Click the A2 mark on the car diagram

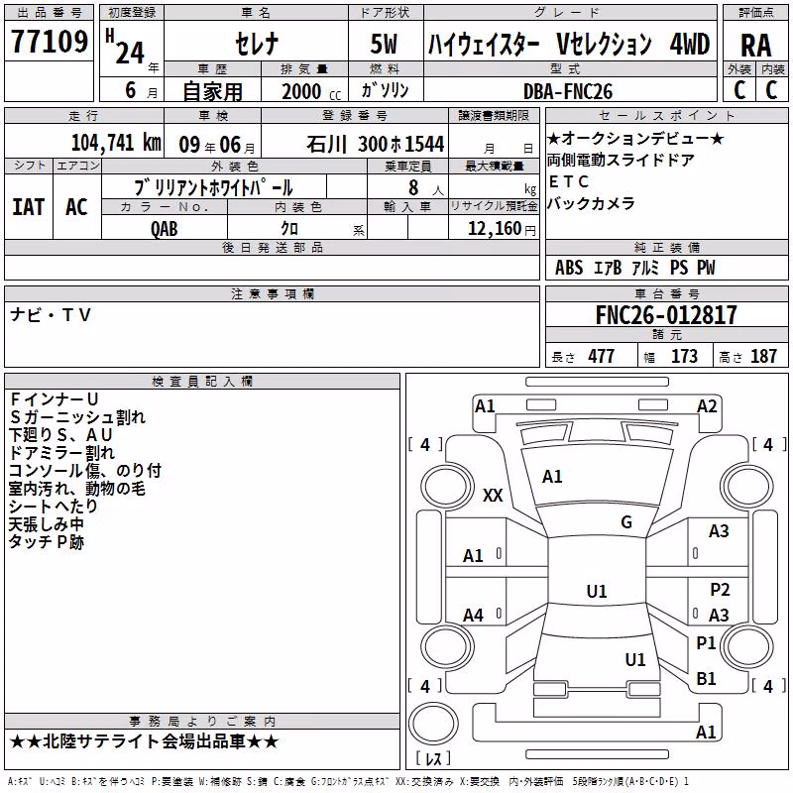pos(707,406)
